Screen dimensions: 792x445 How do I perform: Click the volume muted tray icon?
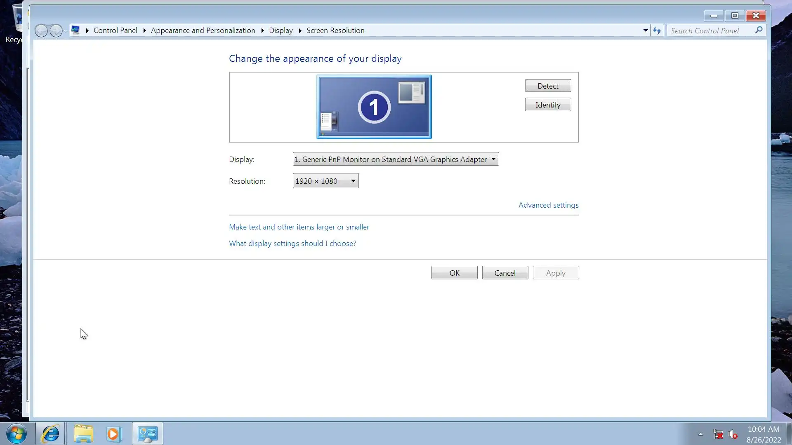click(x=733, y=434)
